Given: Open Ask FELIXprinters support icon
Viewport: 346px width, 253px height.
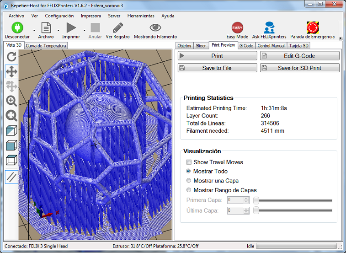Looking at the screenshot, I should [x=269, y=27].
